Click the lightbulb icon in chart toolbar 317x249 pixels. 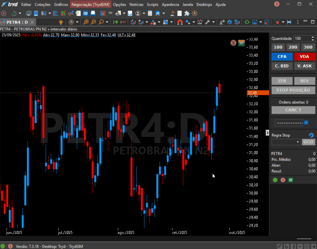click(61, 22)
